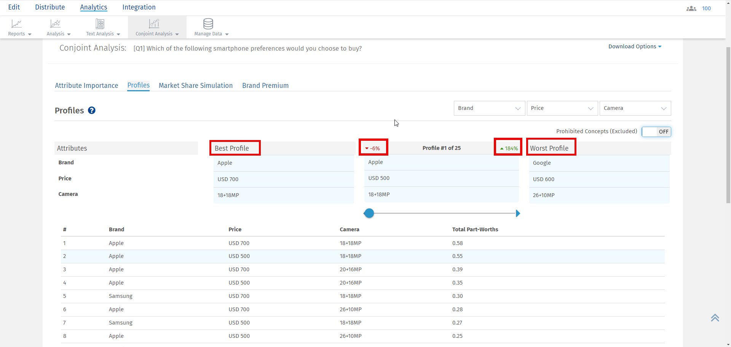Open the Market Share Simulation tab

point(195,86)
